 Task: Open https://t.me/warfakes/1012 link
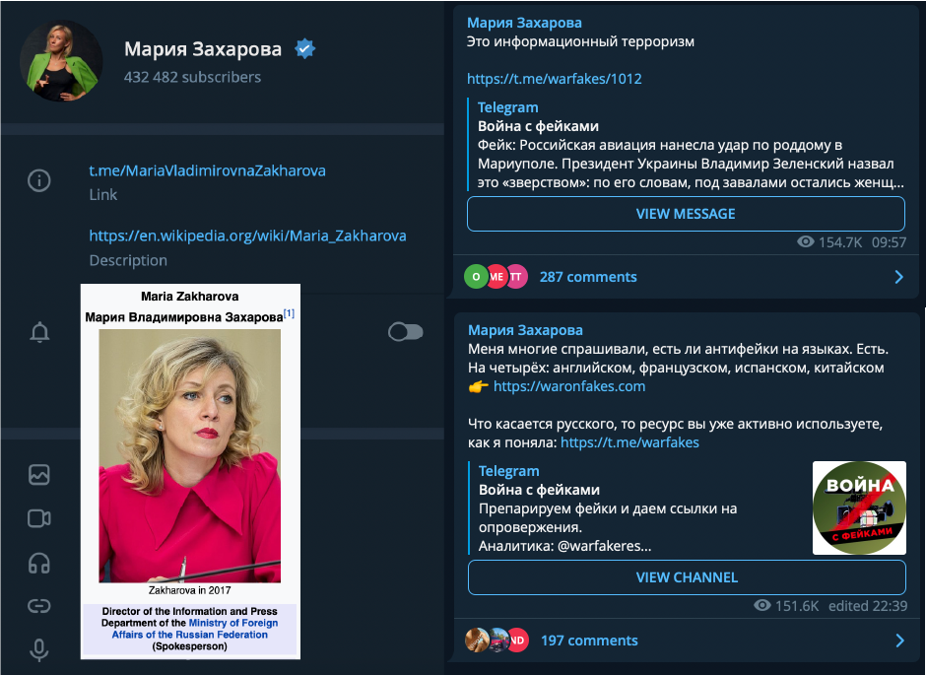click(554, 79)
